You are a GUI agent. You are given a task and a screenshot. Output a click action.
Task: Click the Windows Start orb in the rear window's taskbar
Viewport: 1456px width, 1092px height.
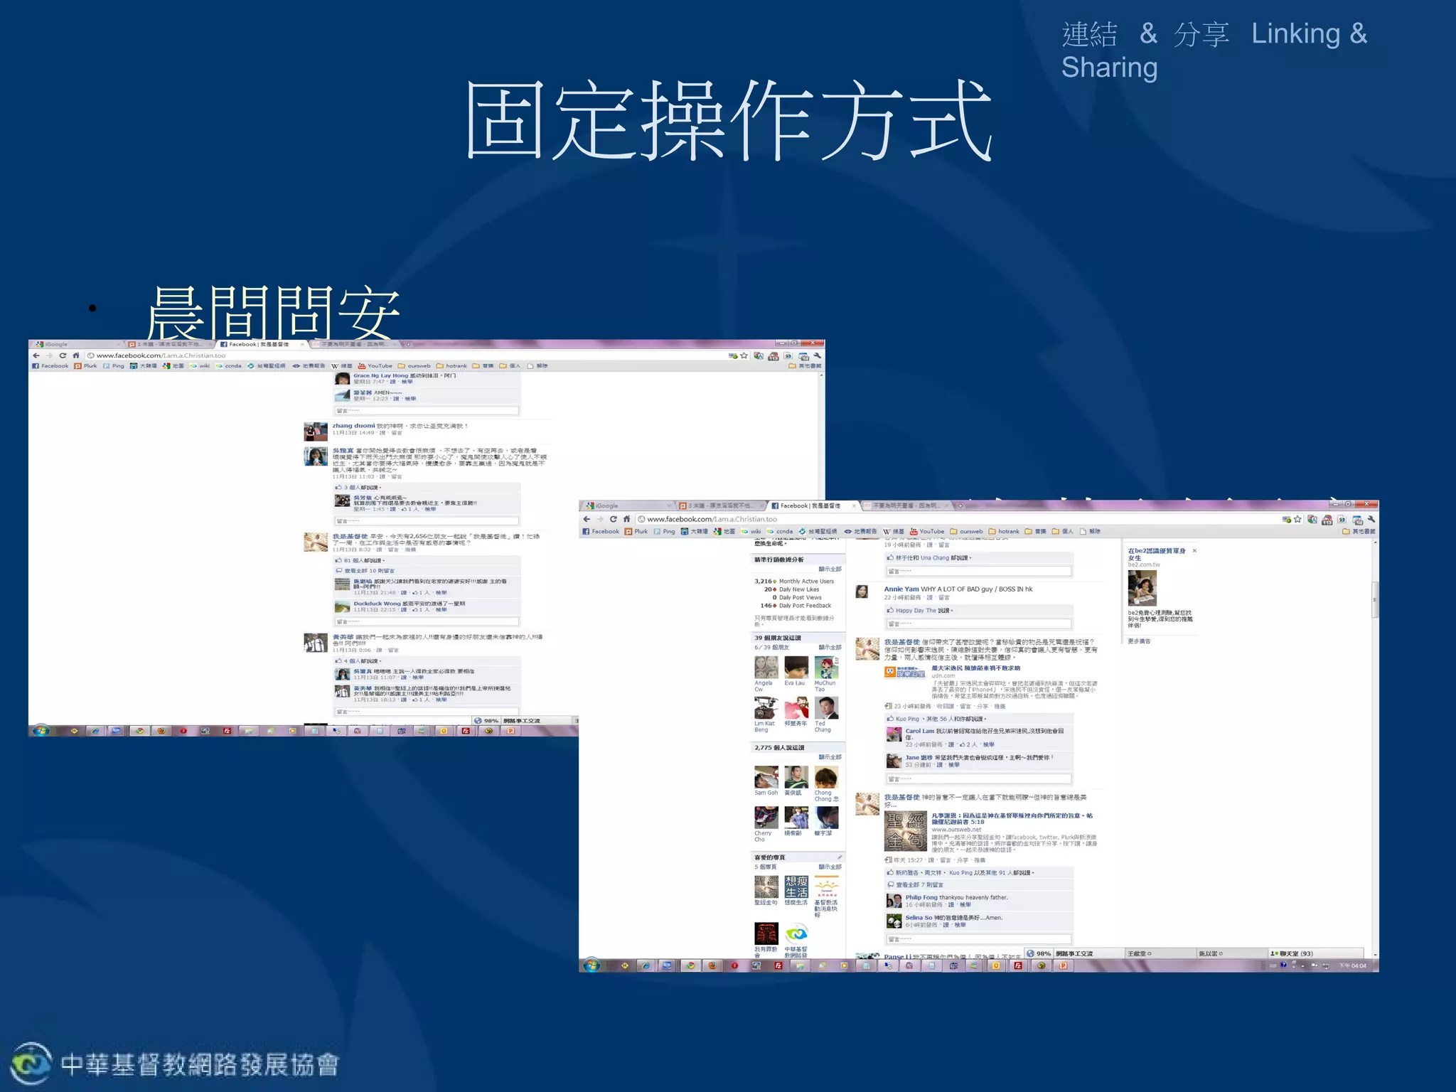41,730
